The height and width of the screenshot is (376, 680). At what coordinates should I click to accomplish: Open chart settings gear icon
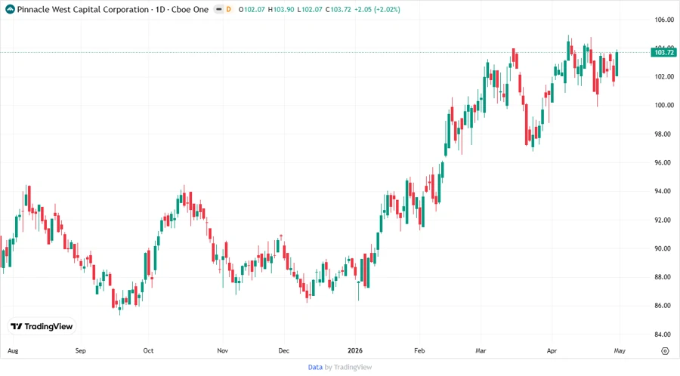click(x=665, y=351)
